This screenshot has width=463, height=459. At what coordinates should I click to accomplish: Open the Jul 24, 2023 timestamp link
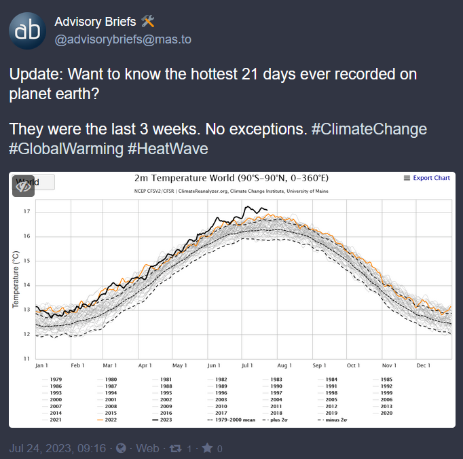58,448
